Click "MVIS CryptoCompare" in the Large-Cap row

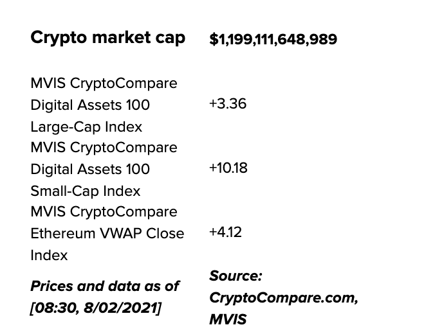[104, 83]
